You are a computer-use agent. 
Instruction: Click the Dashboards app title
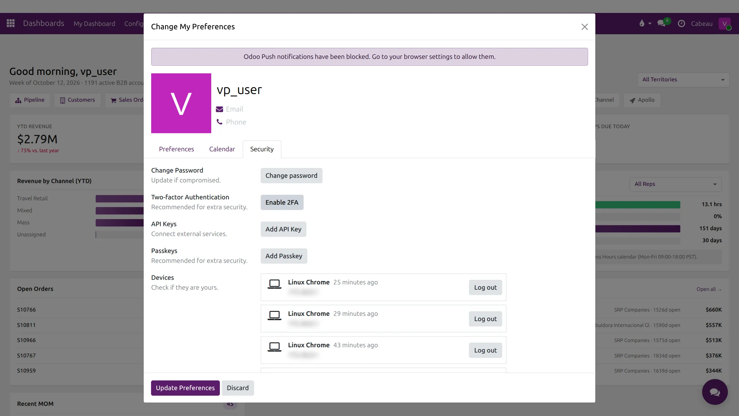tap(44, 23)
